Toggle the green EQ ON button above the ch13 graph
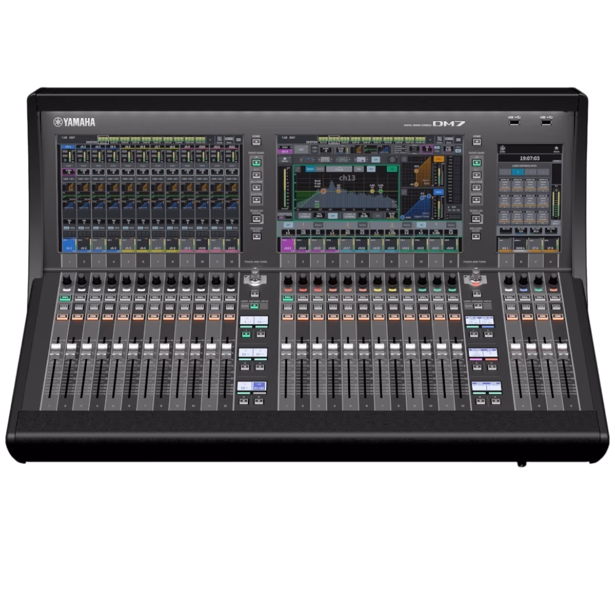The height and width of the screenshot is (615, 615). [x=392, y=169]
